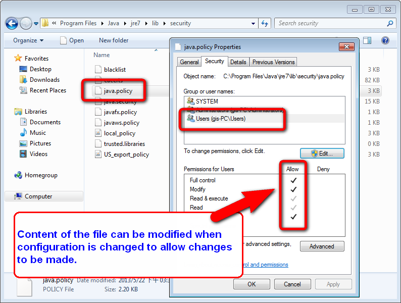Open the recent pages dropdown arrow
This screenshot has width=401, height=303.
coord(36,24)
